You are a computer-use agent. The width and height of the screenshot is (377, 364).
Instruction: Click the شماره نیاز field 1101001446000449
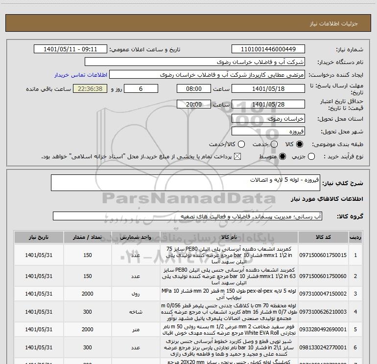tap(268, 49)
